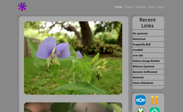Image resolution: width=183 pixels, height=112 pixels.
Task: Open the orange U arrows icon
Action: point(155,100)
